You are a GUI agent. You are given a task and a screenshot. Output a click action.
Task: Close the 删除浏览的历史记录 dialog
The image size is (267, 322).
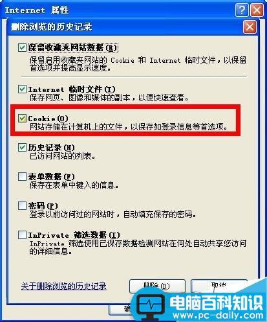click(250, 27)
